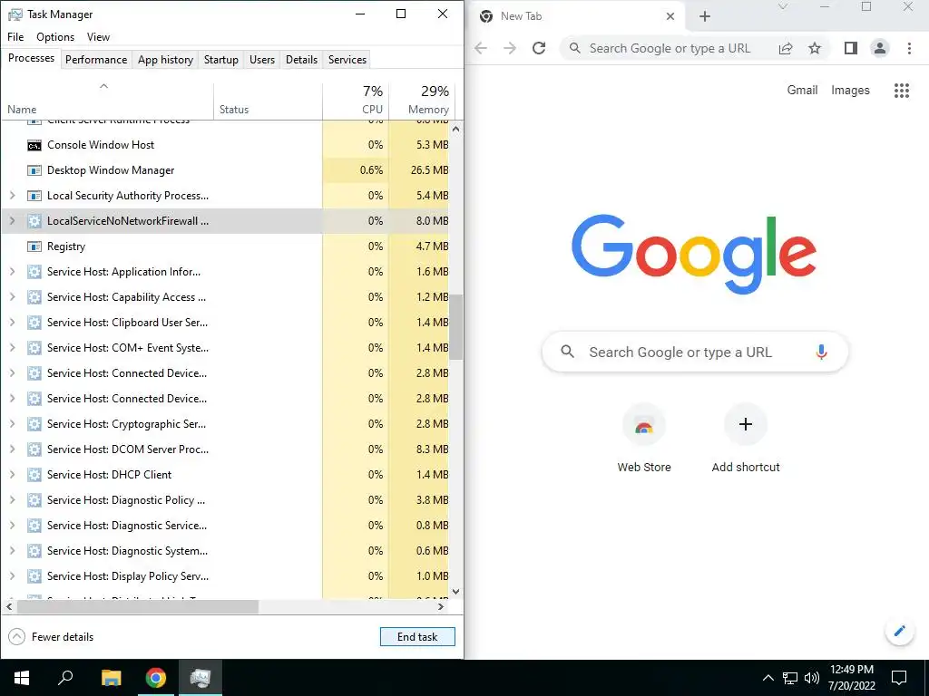
Task: Sort processes by the Name column
Action: point(107,101)
